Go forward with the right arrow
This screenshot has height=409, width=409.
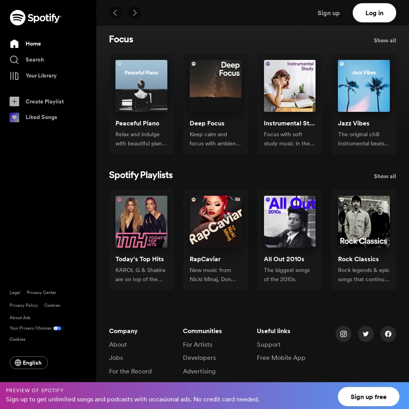[x=135, y=13]
